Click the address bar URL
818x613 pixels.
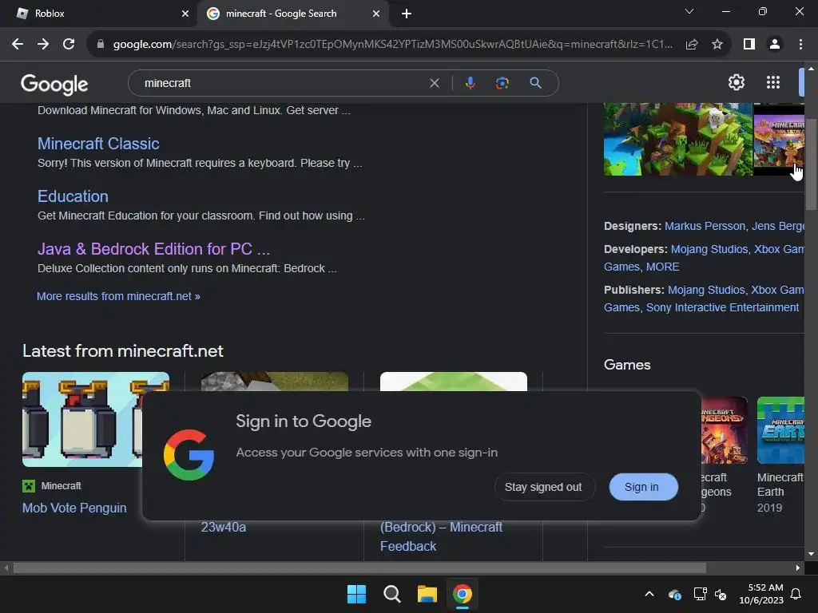point(392,45)
